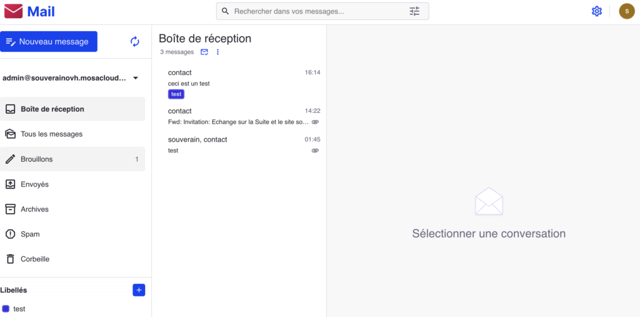Click the '3 messages' counter text
This screenshot has width=640, height=317.
(177, 52)
